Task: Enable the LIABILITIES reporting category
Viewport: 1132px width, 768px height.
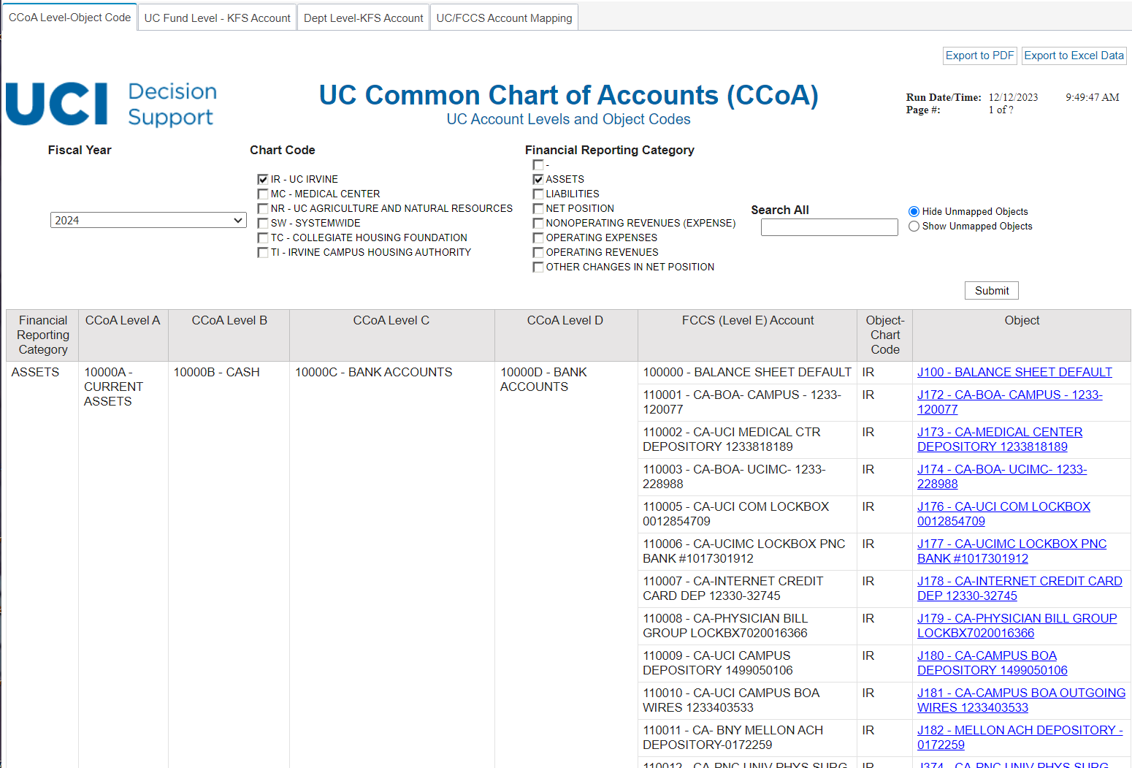Action: pyautogui.click(x=538, y=194)
